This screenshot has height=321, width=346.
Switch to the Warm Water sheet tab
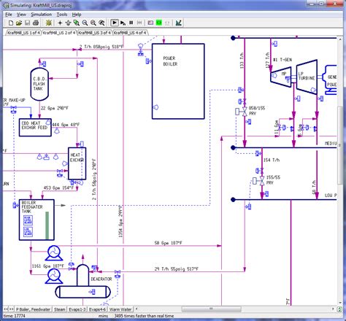[120, 309]
